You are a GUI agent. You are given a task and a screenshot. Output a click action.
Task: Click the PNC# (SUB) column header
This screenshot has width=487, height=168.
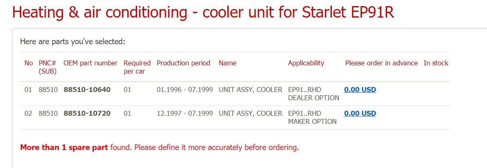click(x=47, y=67)
